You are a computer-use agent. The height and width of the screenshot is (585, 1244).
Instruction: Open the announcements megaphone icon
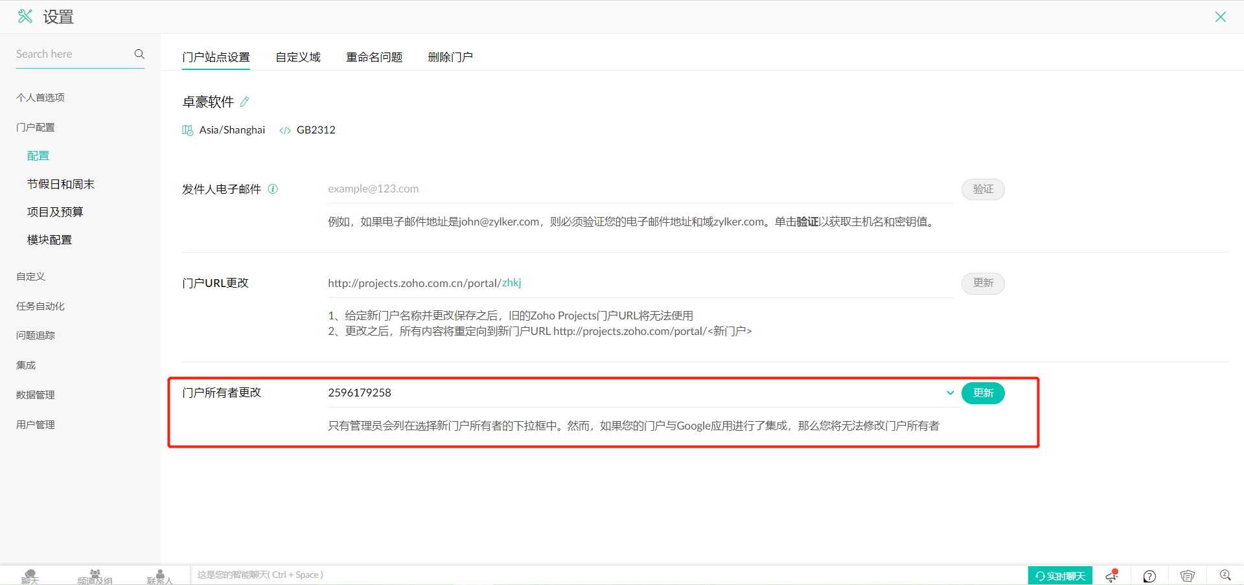click(x=1112, y=575)
